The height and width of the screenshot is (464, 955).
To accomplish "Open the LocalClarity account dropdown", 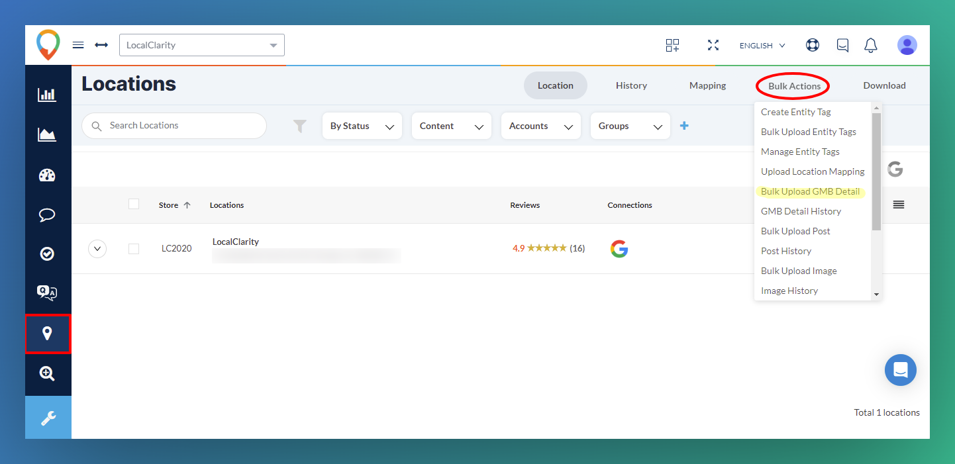I will pos(202,45).
